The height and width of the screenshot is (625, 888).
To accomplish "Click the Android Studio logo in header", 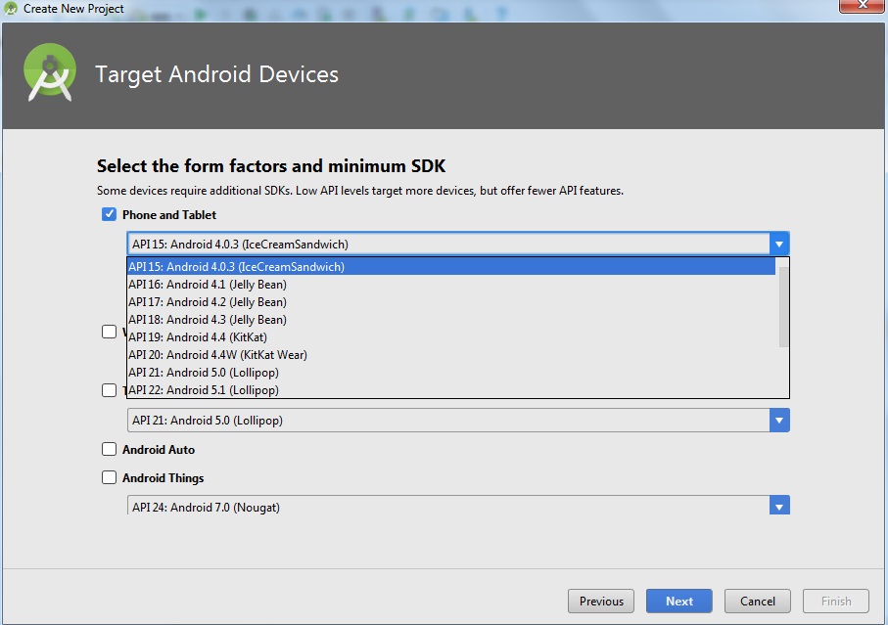I will click(x=50, y=72).
